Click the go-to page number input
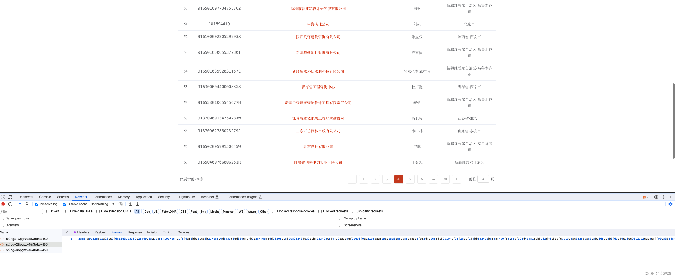 pyautogui.click(x=483, y=179)
